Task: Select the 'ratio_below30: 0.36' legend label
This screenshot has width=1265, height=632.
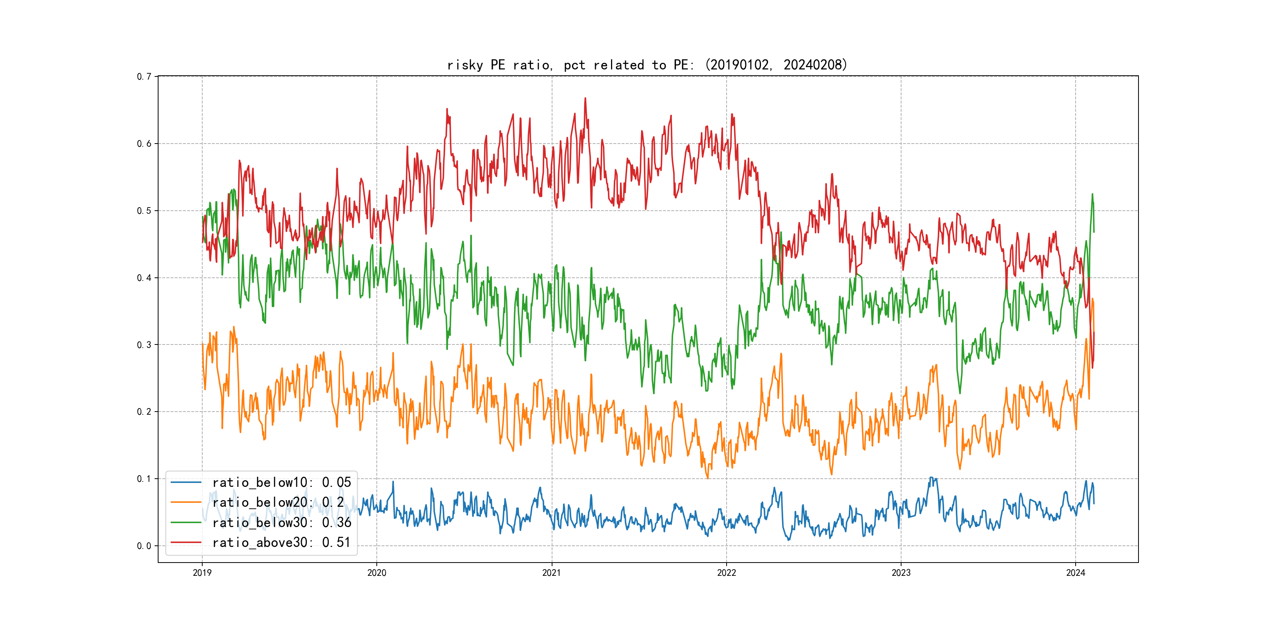Action: pyautogui.click(x=282, y=523)
